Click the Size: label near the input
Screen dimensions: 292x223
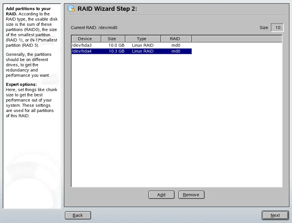pyautogui.click(x=264, y=28)
